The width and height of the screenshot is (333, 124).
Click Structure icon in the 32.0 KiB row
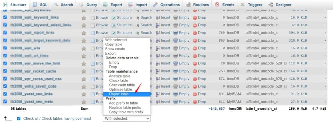[x=113, y=25]
